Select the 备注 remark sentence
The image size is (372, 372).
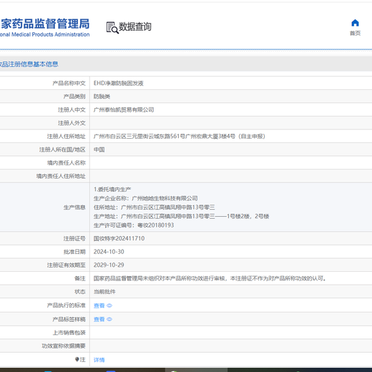pos(210,278)
